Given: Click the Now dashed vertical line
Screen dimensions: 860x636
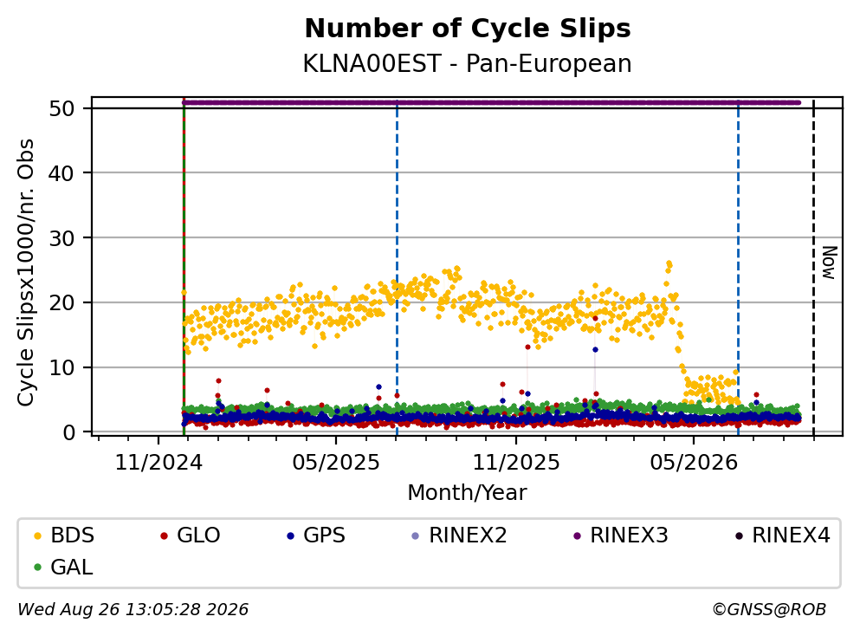Looking at the screenshot, I should (813, 268).
